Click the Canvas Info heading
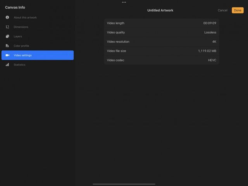248x186 pixels. [15, 7]
